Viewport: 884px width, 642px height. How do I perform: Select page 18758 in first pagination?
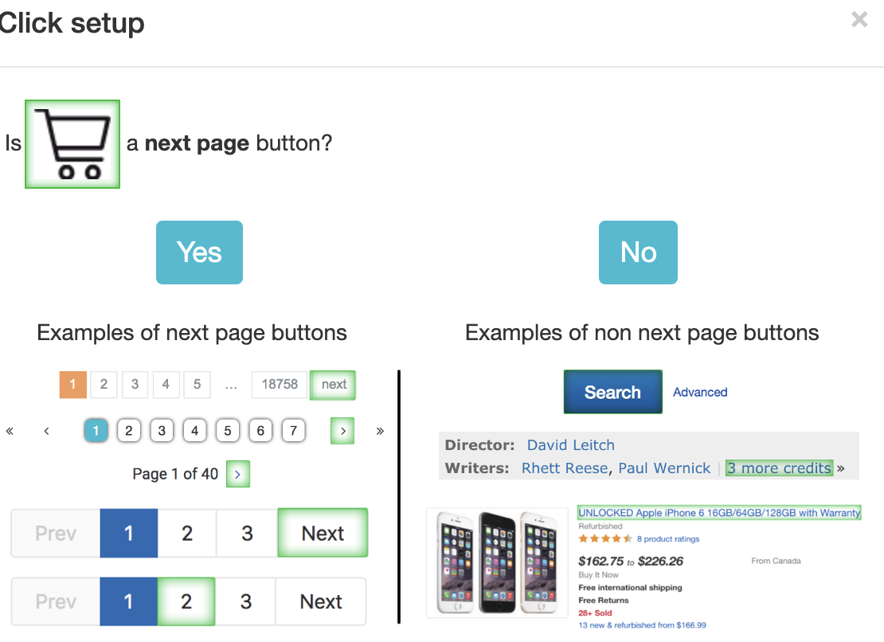click(x=279, y=385)
